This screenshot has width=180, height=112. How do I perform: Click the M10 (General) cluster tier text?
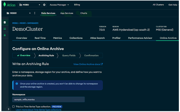[x=165, y=30]
